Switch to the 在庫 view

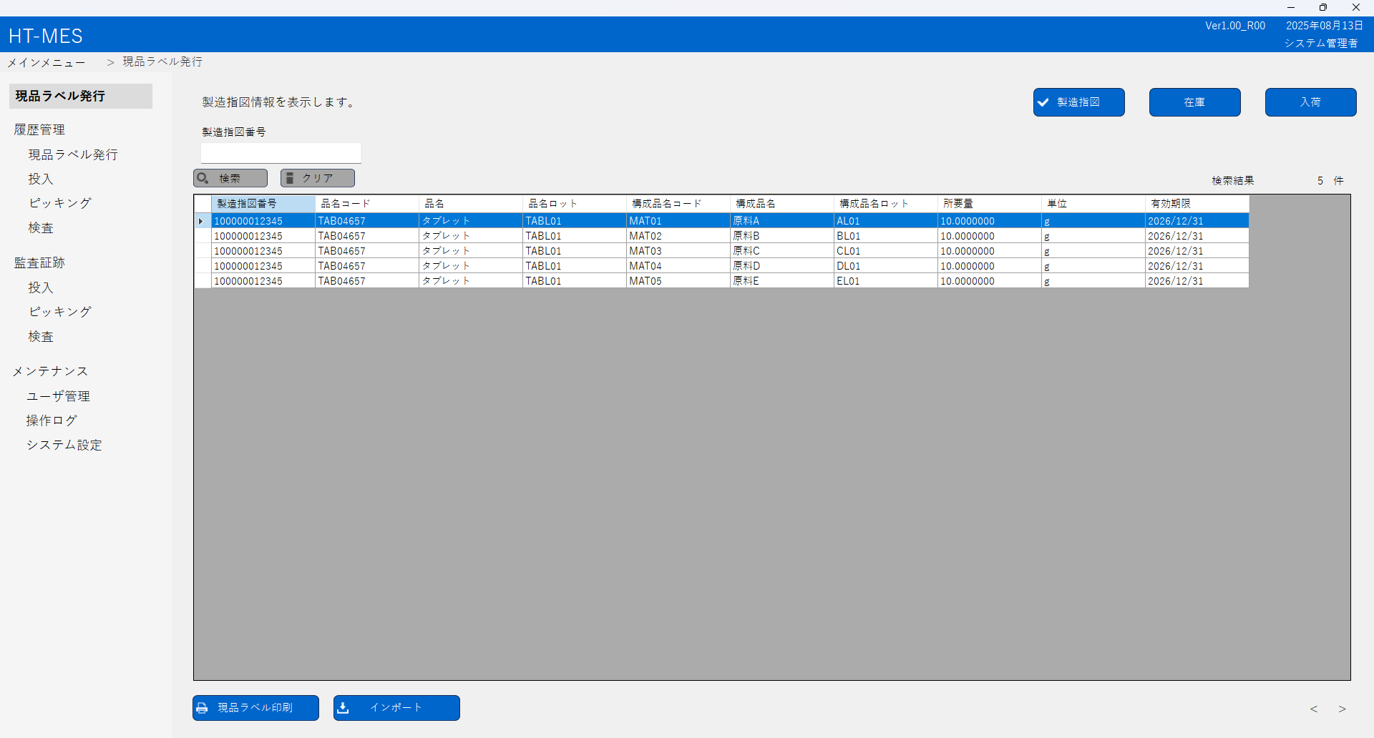(x=1194, y=102)
